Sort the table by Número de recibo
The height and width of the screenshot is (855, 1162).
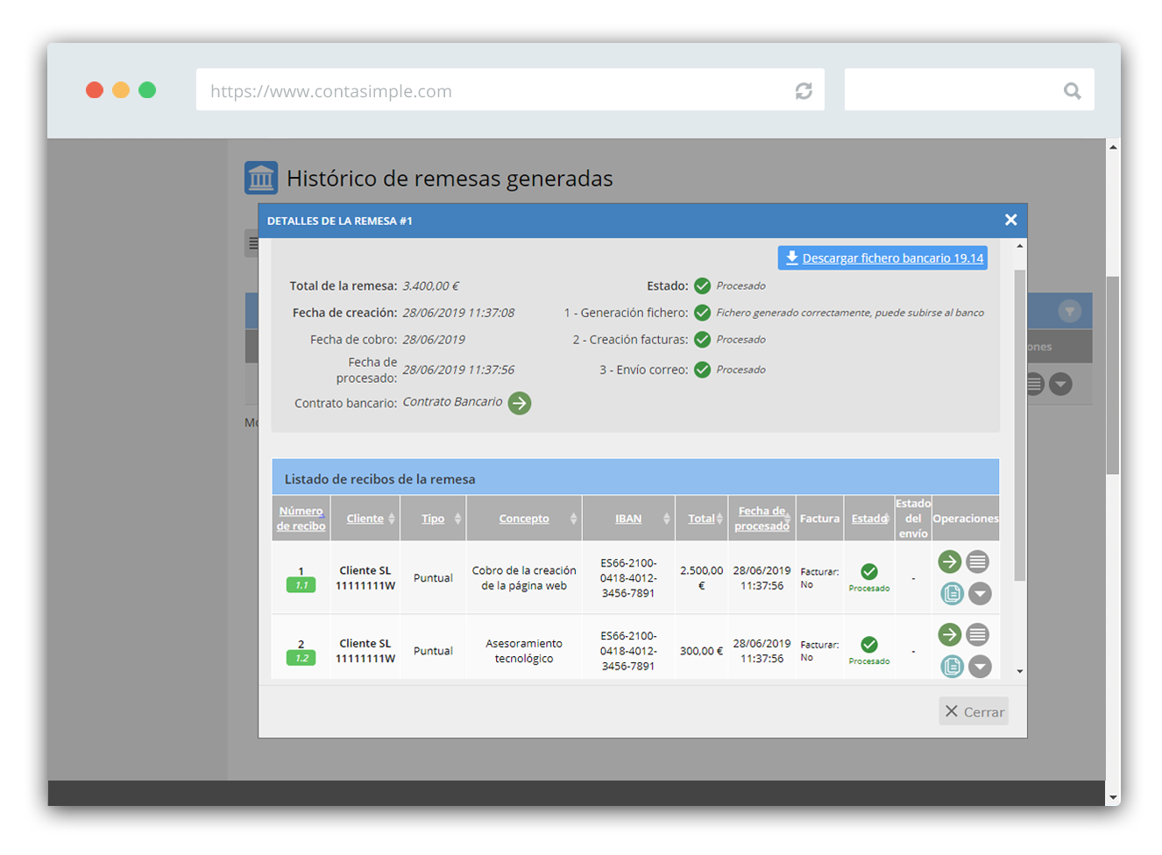coord(301,518)
